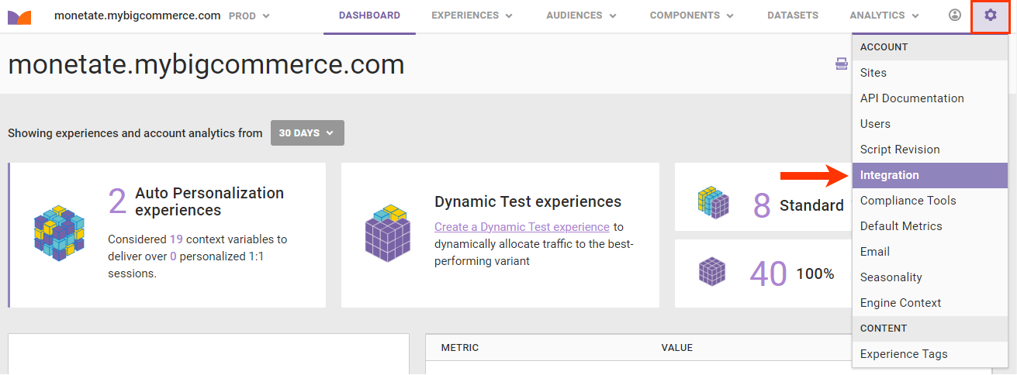Expand the PROD environment dropdown
The image size is (1017, 375).
[x=249, y=15]
